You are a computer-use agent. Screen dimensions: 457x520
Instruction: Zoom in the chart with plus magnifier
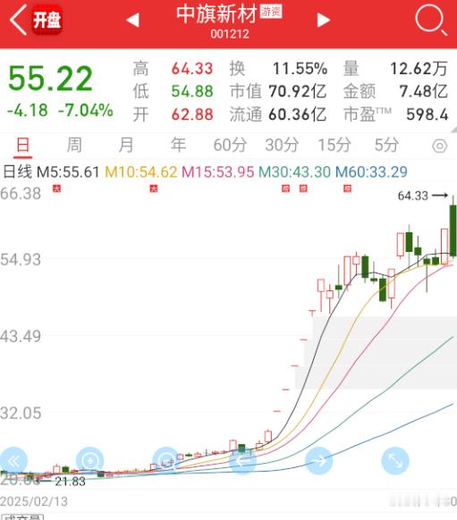coord(90,461)
